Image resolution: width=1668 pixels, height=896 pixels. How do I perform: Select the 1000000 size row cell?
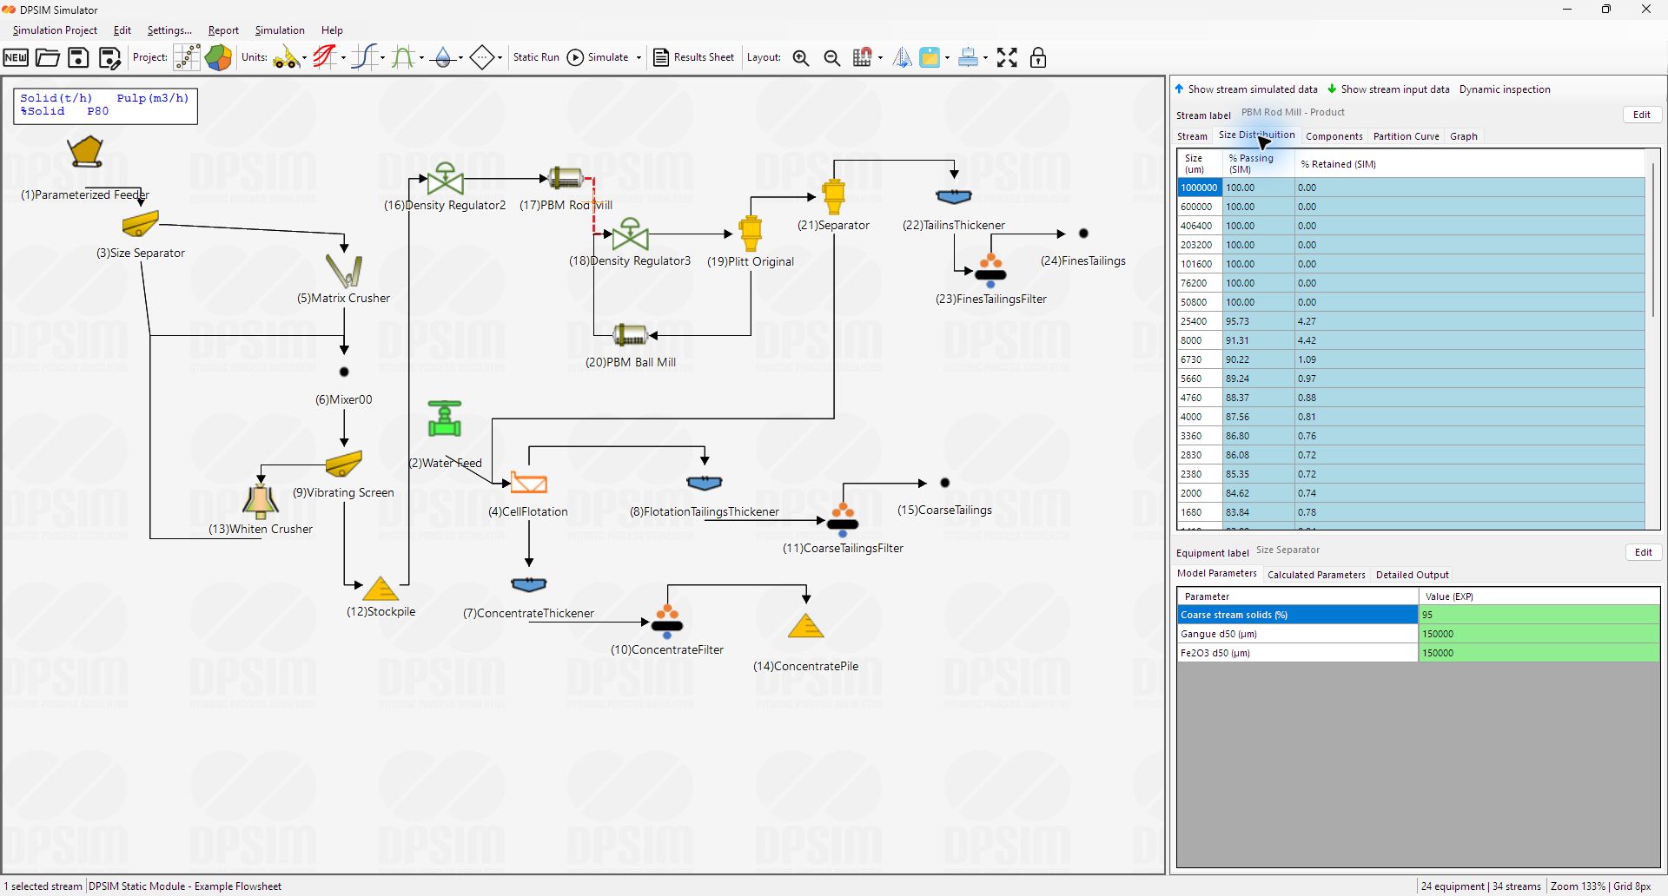[1200, 188]
